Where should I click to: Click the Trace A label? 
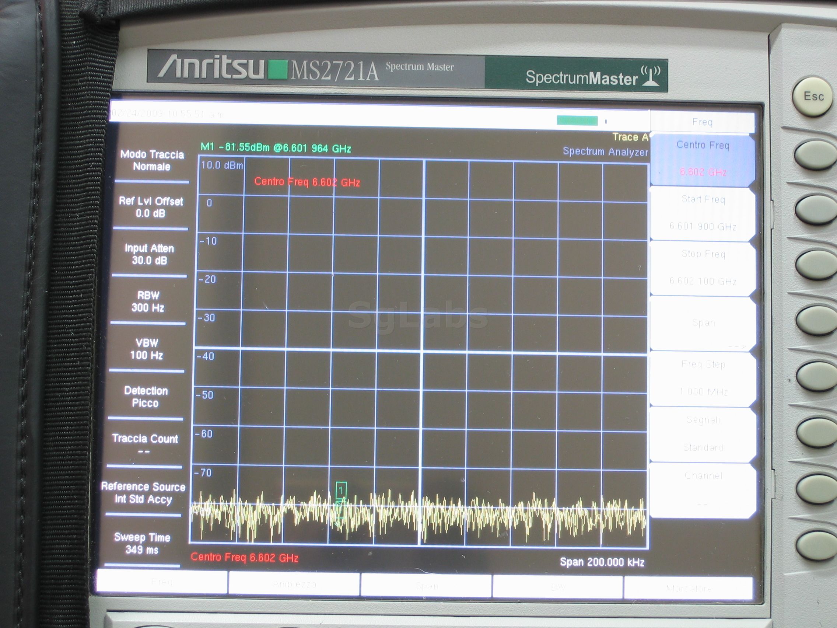coord(630,137)
